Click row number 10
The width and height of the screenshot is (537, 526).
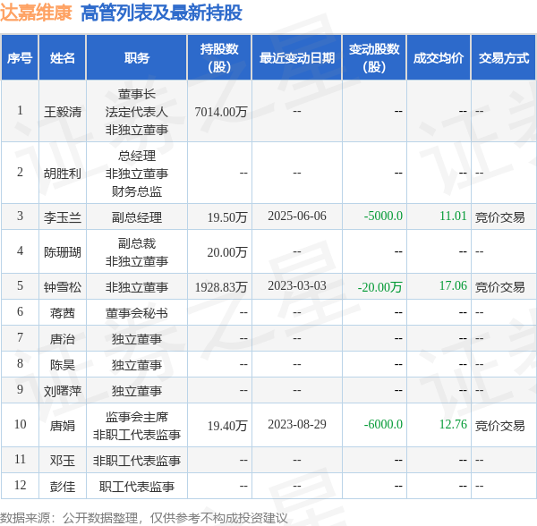(20, 424)
